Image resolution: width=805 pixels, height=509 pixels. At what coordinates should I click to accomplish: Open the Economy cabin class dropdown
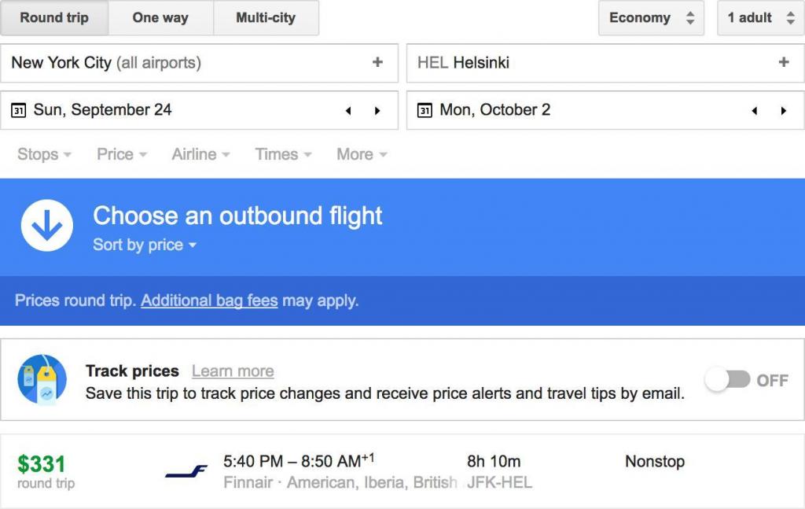tap(651, 17)
